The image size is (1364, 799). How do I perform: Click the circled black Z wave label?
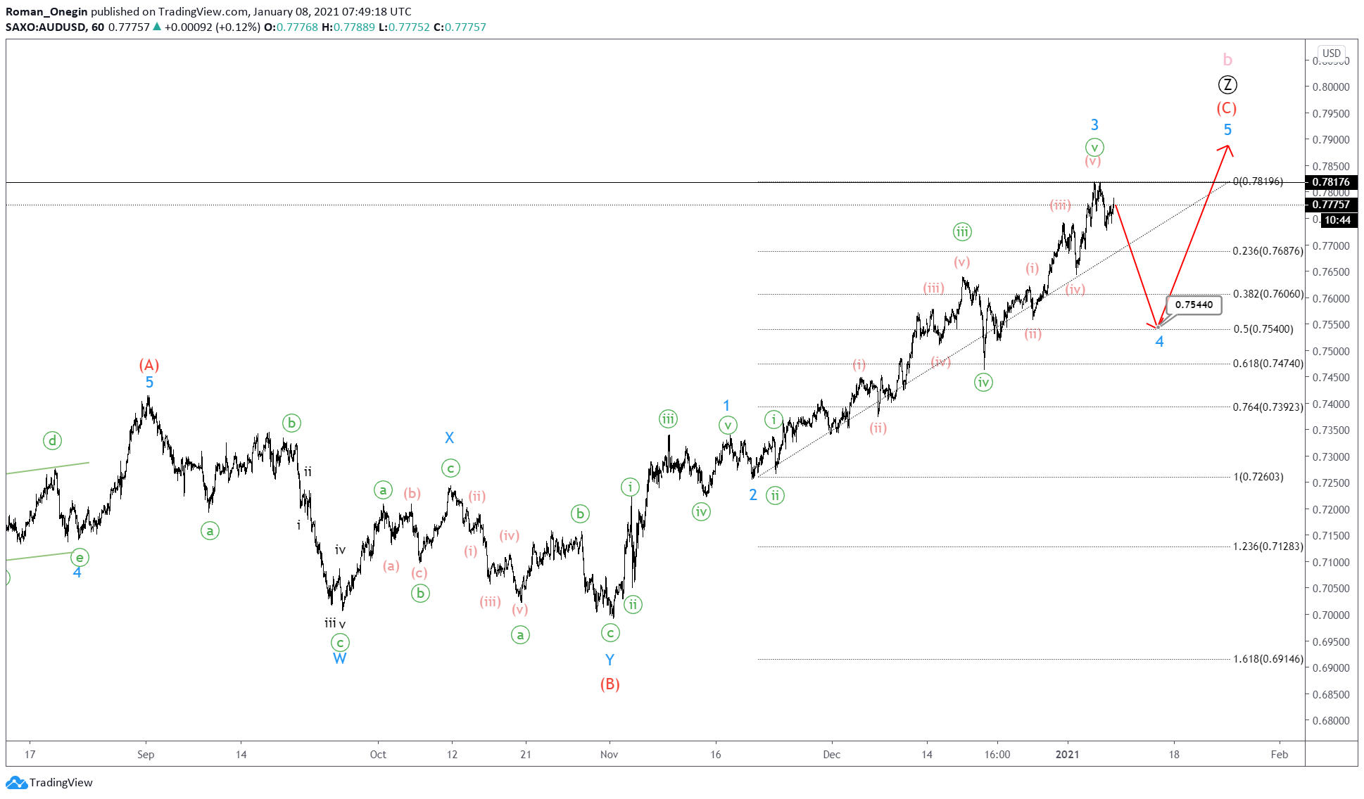[1227, 85]
